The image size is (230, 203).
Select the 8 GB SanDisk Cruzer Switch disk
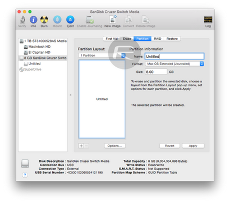tap(43, 58)
